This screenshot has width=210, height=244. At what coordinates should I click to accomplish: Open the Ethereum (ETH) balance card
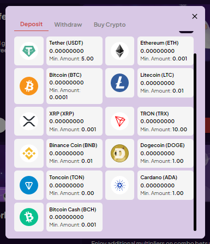point(165,51)
